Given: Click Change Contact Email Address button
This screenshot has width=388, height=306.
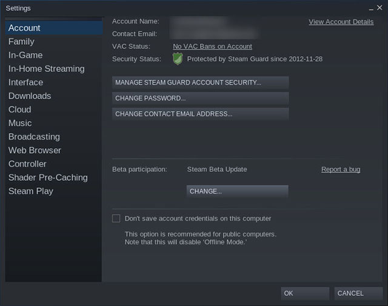Looking at the screenshot, I should [x=201, y=114].
